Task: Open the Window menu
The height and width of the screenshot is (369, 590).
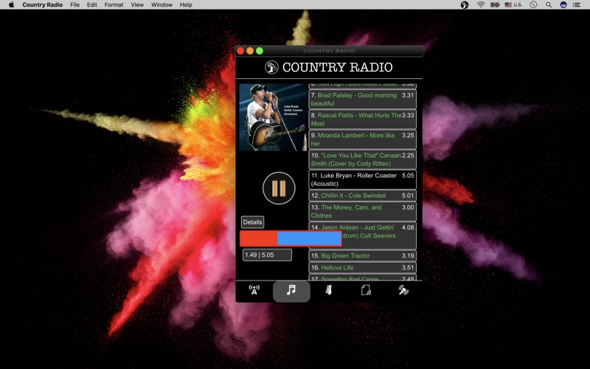Action: click(x=162, y=5)
